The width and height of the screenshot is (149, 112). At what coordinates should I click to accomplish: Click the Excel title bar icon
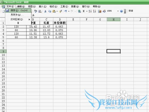1,2
